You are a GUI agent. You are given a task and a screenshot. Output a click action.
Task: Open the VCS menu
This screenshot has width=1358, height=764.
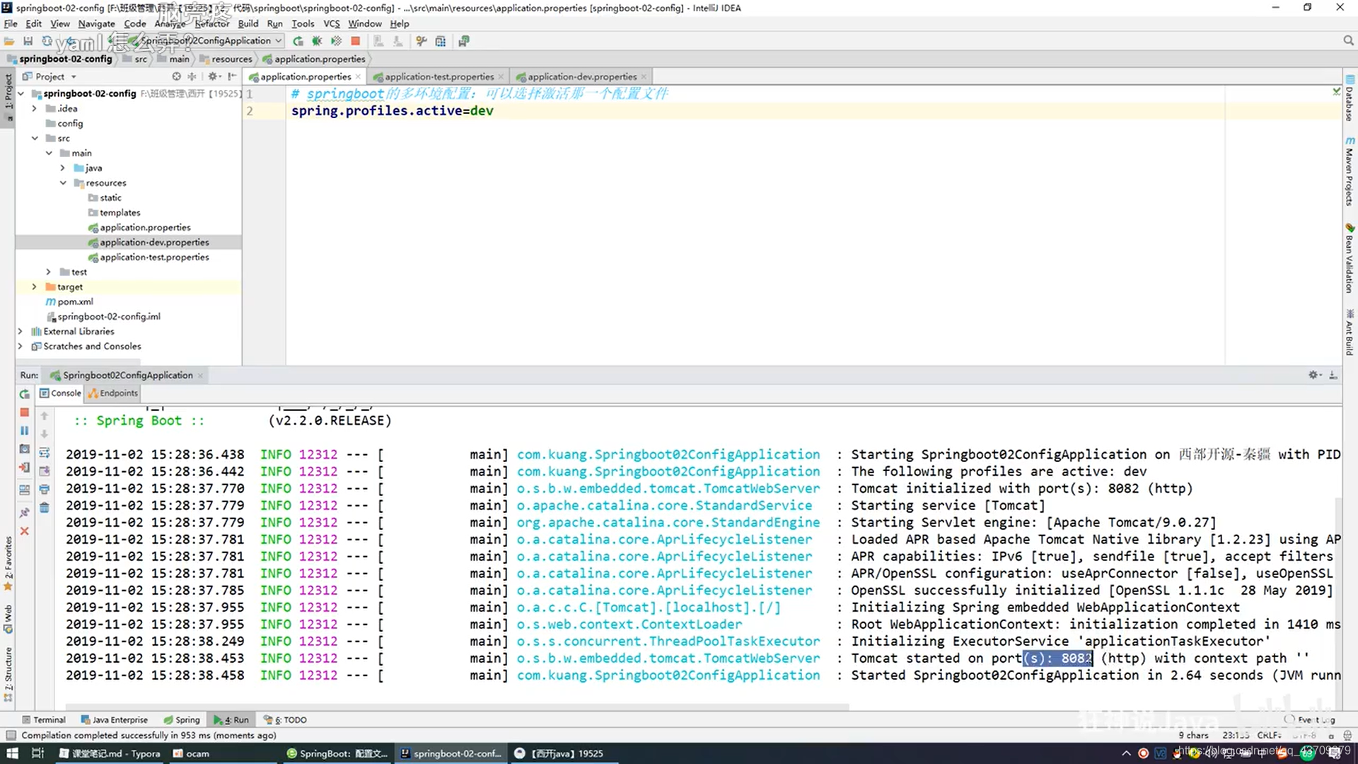click(332, 23)
